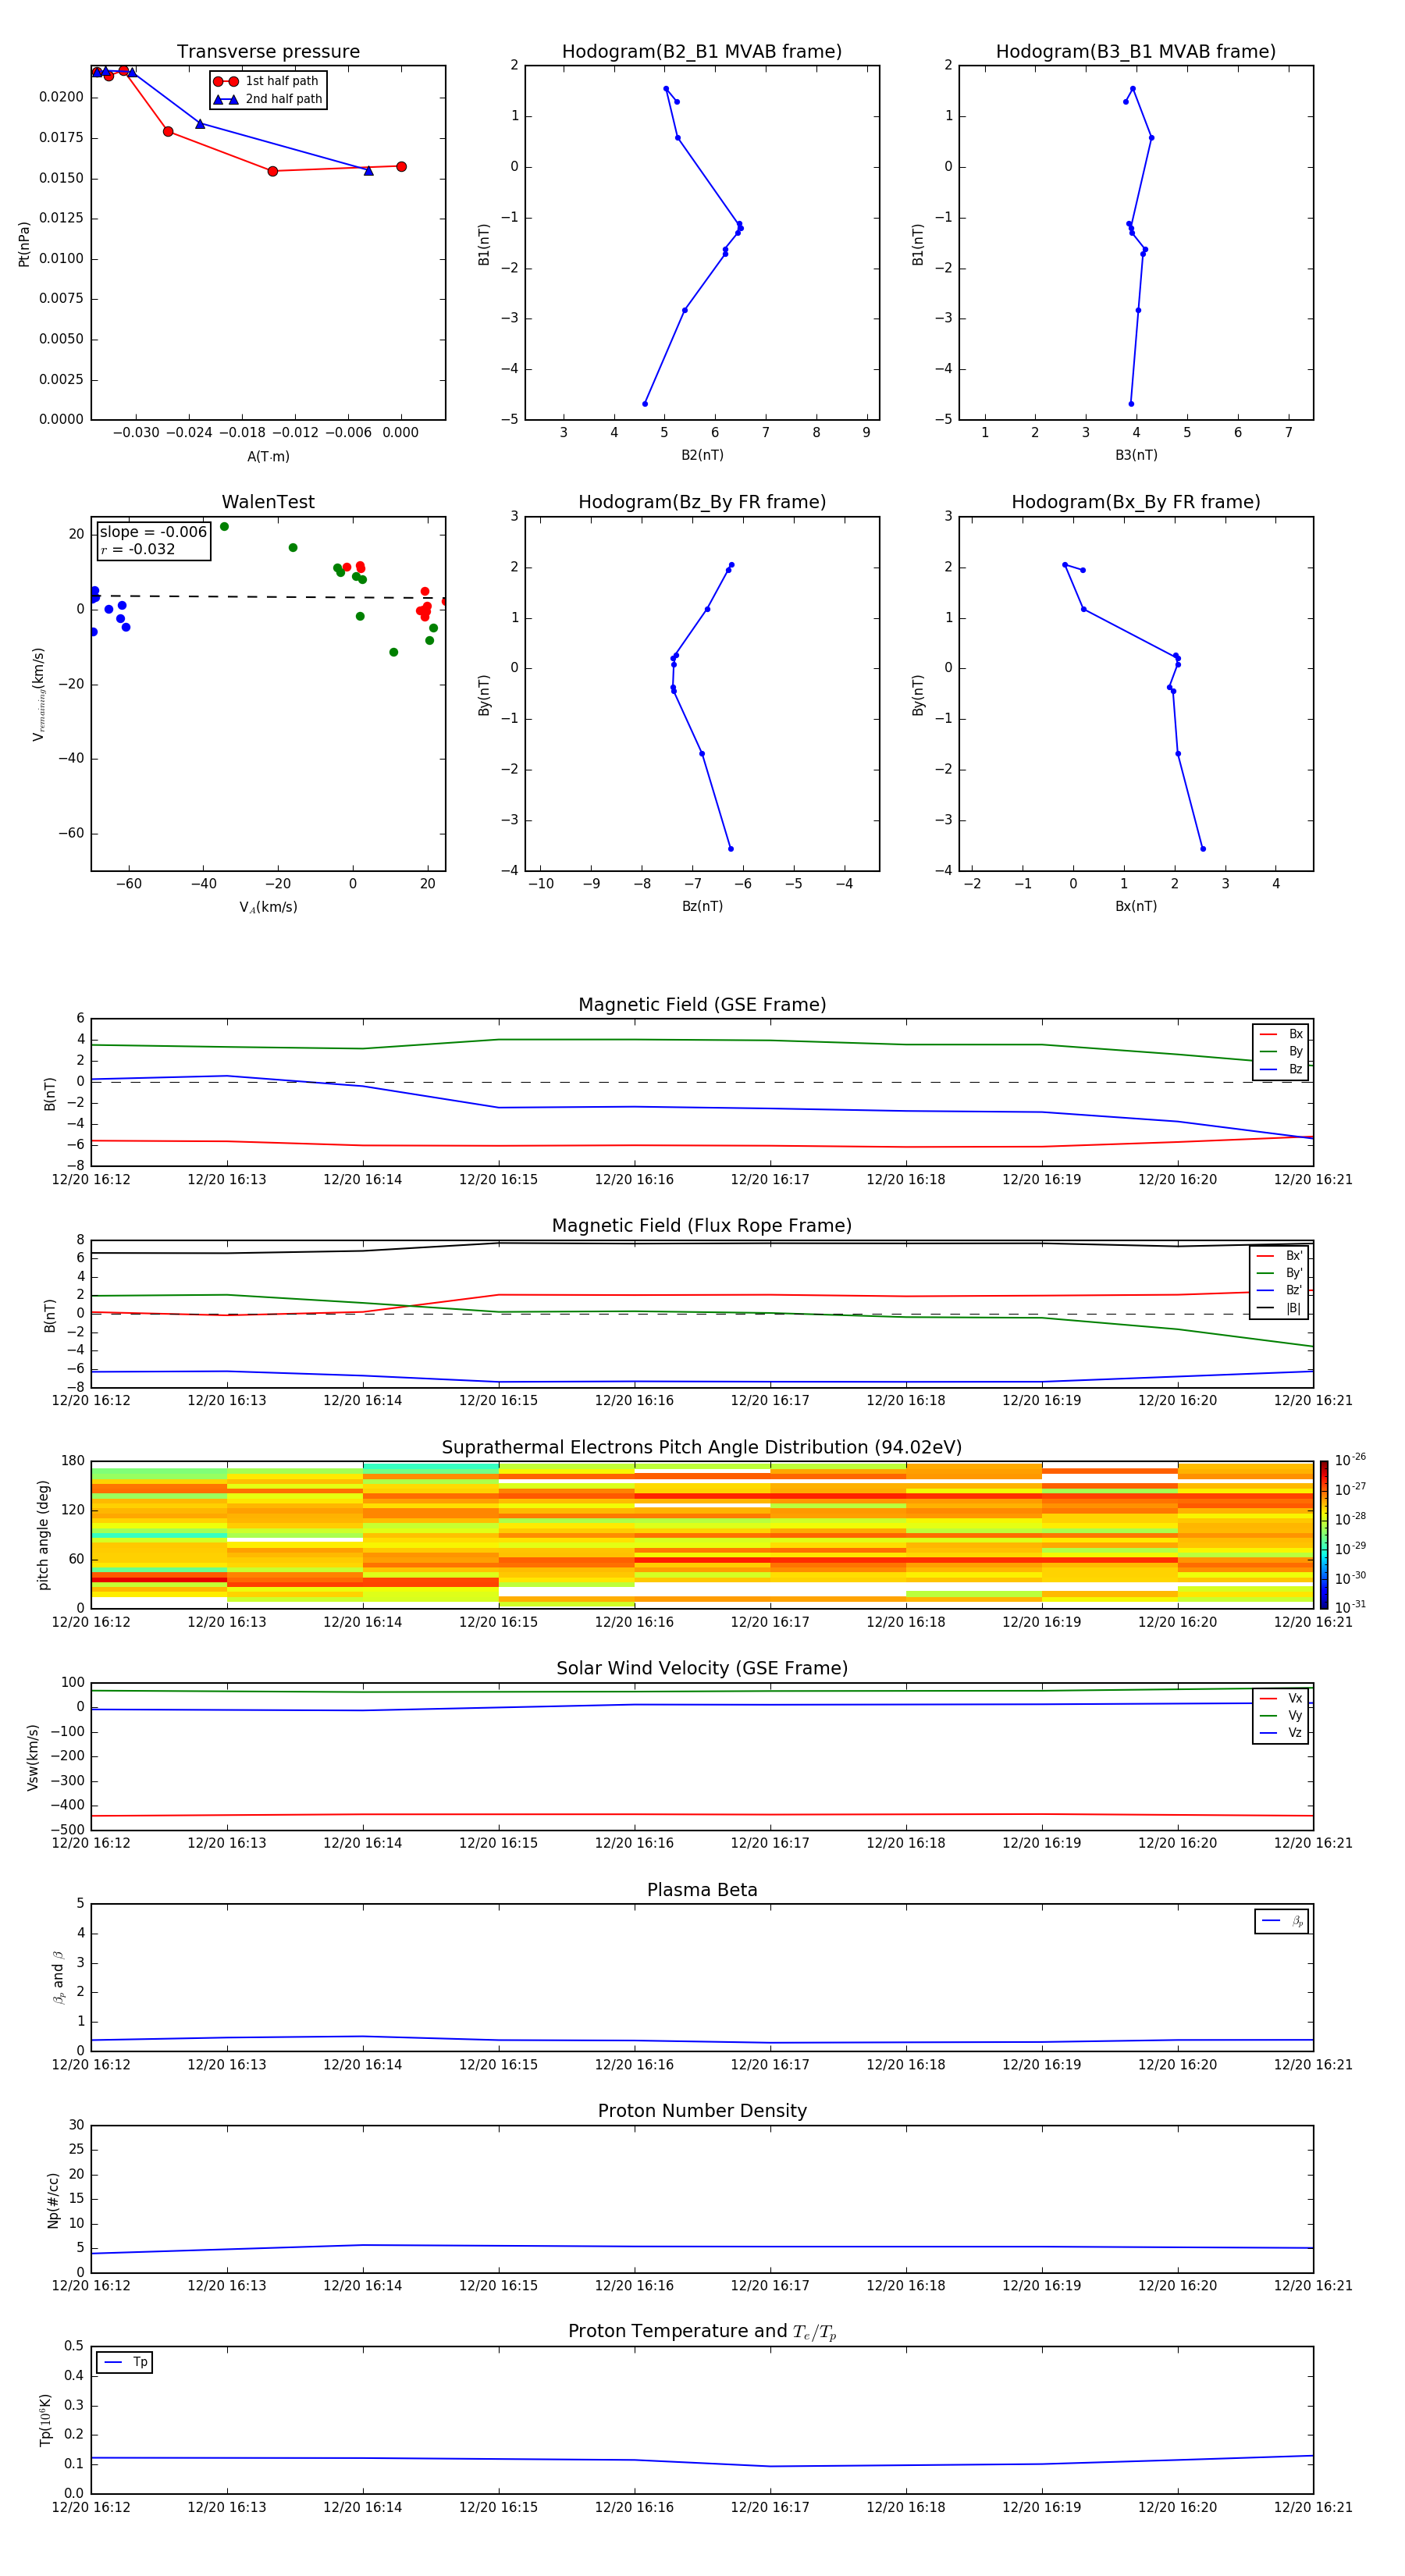
Task: Click the "Magnetic Field (Flux Rope Frame)" title
Action: click(702, 1226)
